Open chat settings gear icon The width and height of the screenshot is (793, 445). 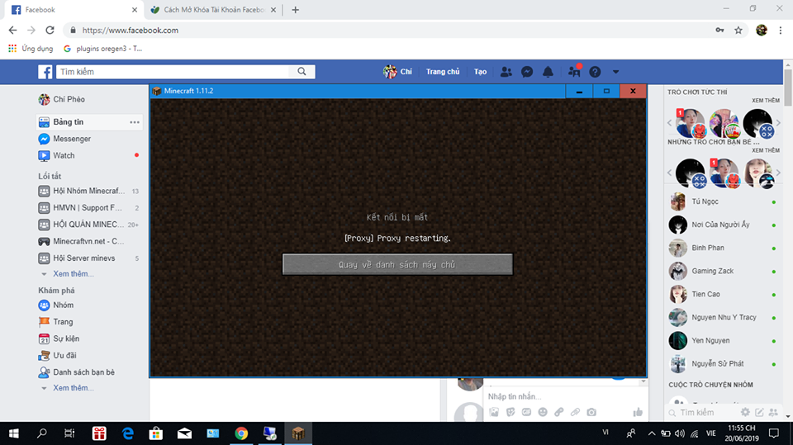(x=745, y=413)
